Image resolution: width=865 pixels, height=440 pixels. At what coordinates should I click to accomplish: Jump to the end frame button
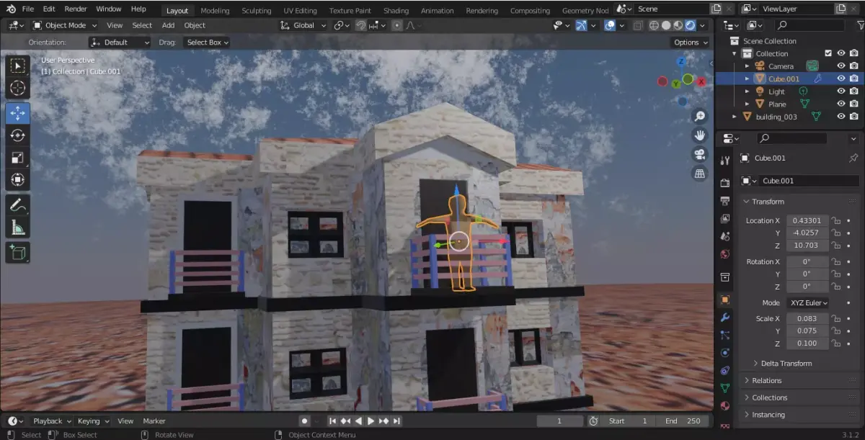tap(396, 421)
